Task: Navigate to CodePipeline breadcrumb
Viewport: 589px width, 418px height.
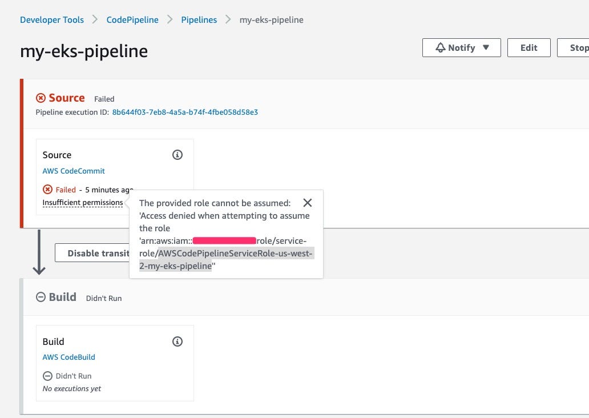Action: tap(132, 20)
